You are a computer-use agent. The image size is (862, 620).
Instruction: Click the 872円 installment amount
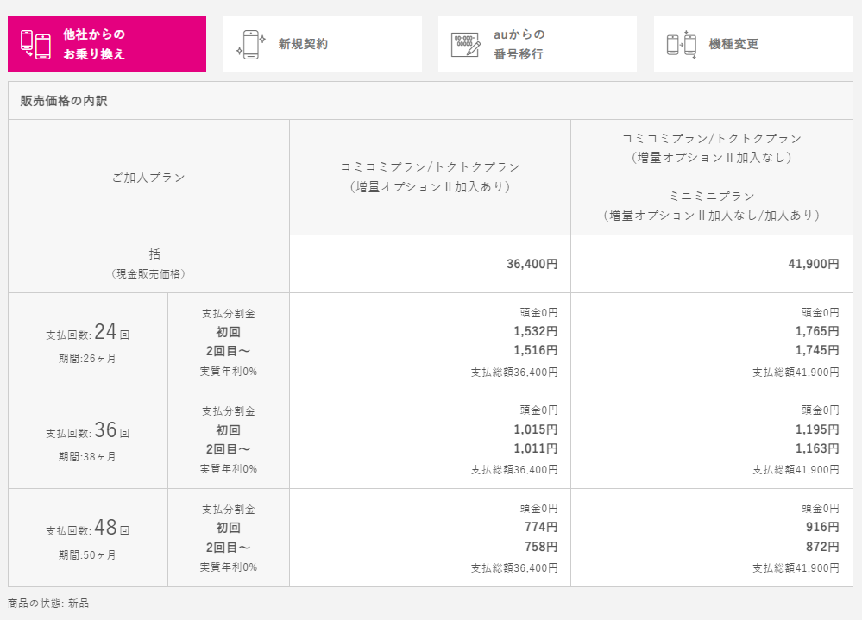tap(822, 547)
